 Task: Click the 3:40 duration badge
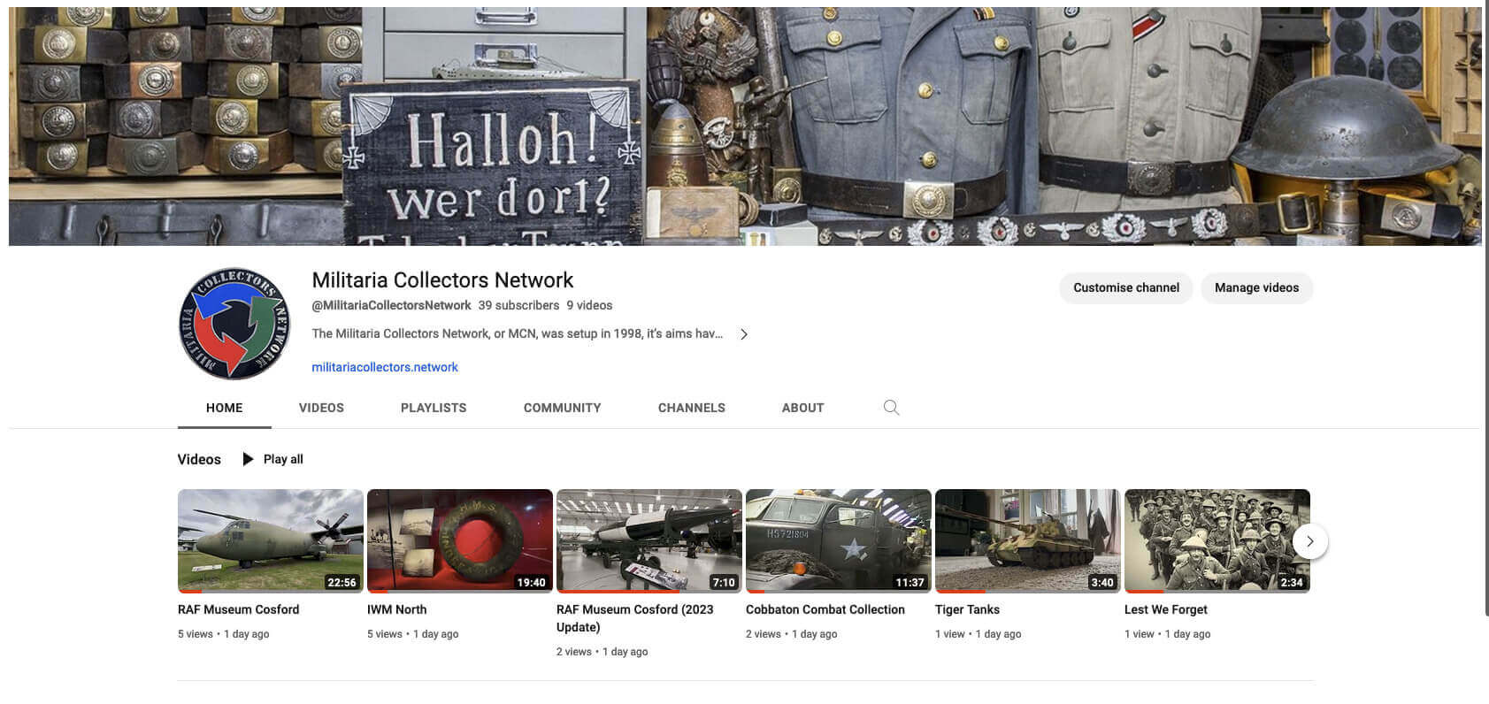[1102, 582]
